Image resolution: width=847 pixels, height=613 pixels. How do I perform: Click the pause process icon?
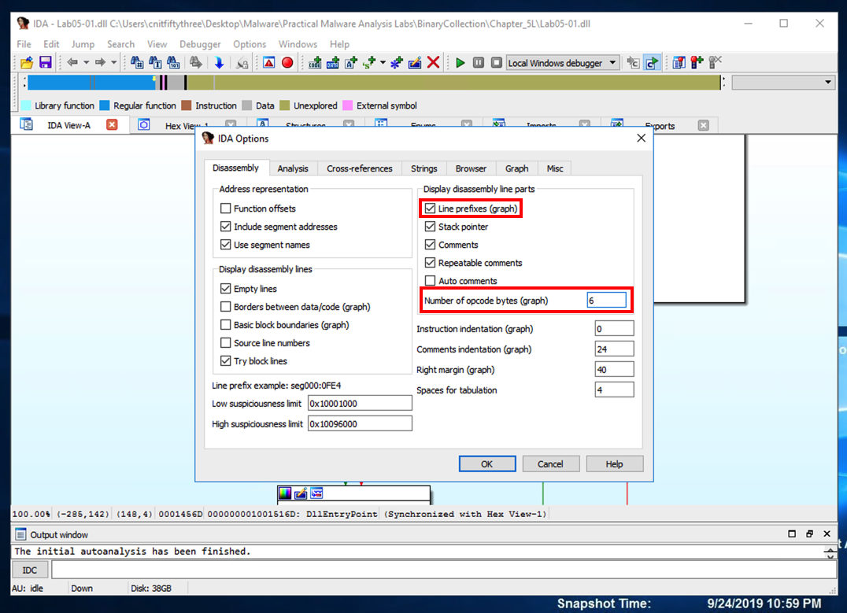[478, 63]
